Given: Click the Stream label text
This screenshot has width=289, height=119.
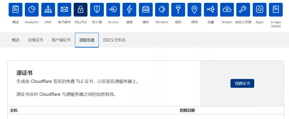Looking at the screenshot, I should 227,22.
